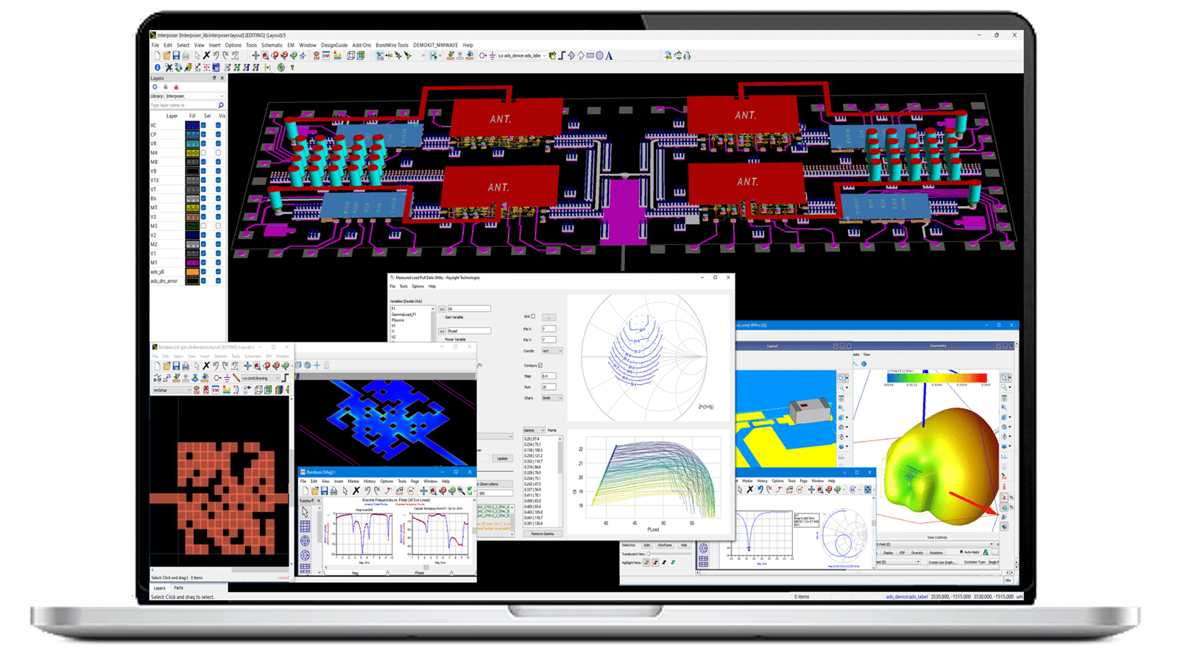Click the Save icon in the main toolbar
The height and width of the screenshot is (662, 1178).
(x=176, y=56)
